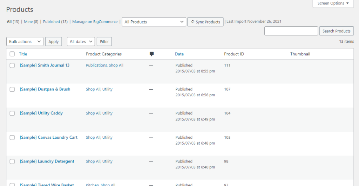Screen dimensions: 359x186
Task: Click Utility category in Laundry Detergent row
Action: pos(107,161)
